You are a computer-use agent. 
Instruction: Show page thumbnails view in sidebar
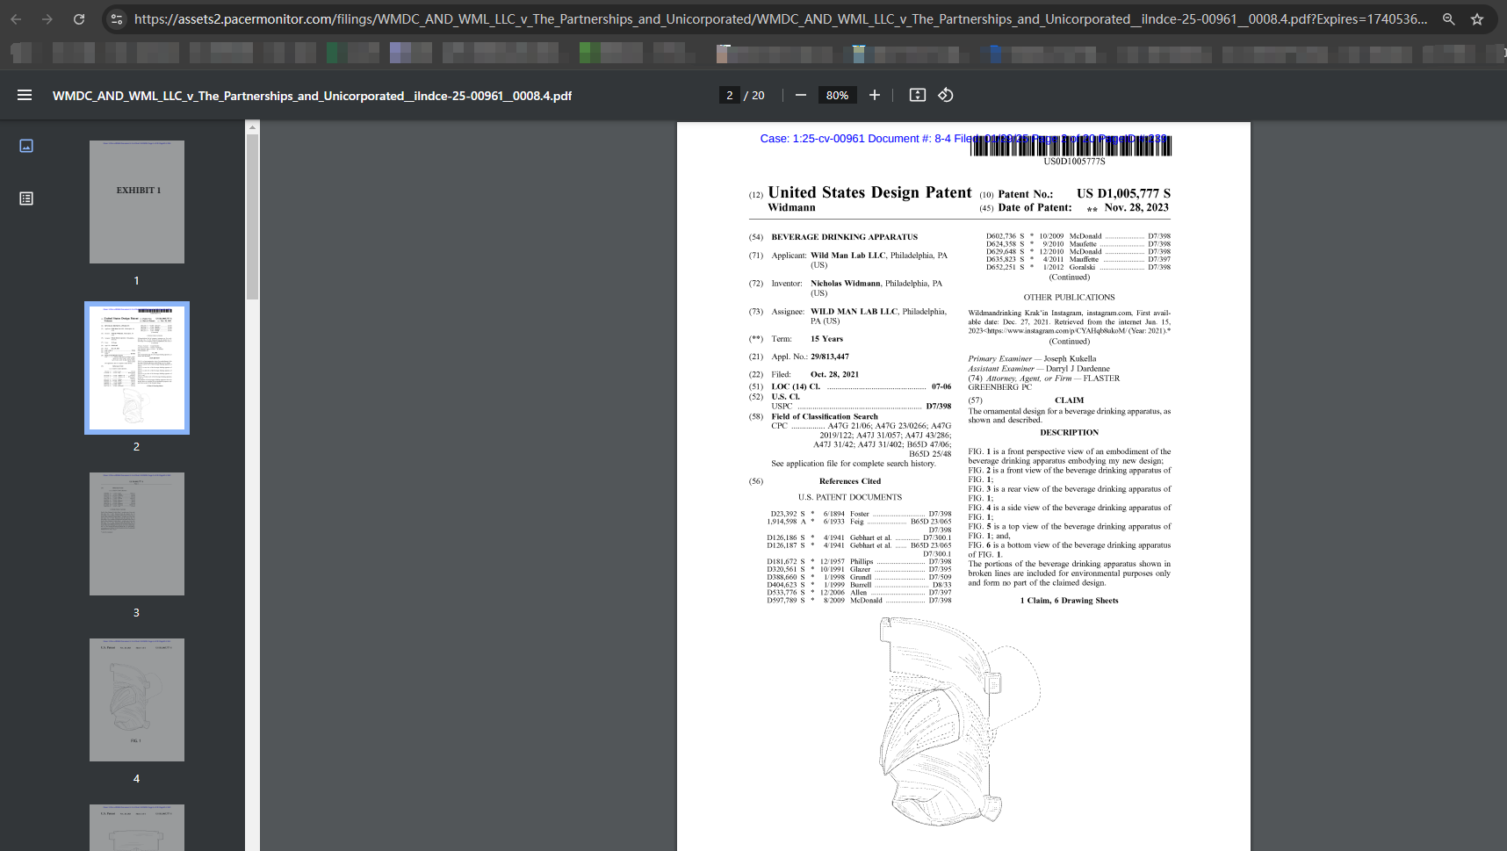click(26, 146)
